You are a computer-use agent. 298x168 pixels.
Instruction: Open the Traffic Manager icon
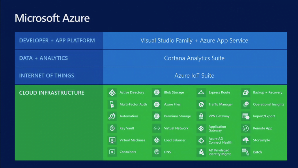click(201, 104)
